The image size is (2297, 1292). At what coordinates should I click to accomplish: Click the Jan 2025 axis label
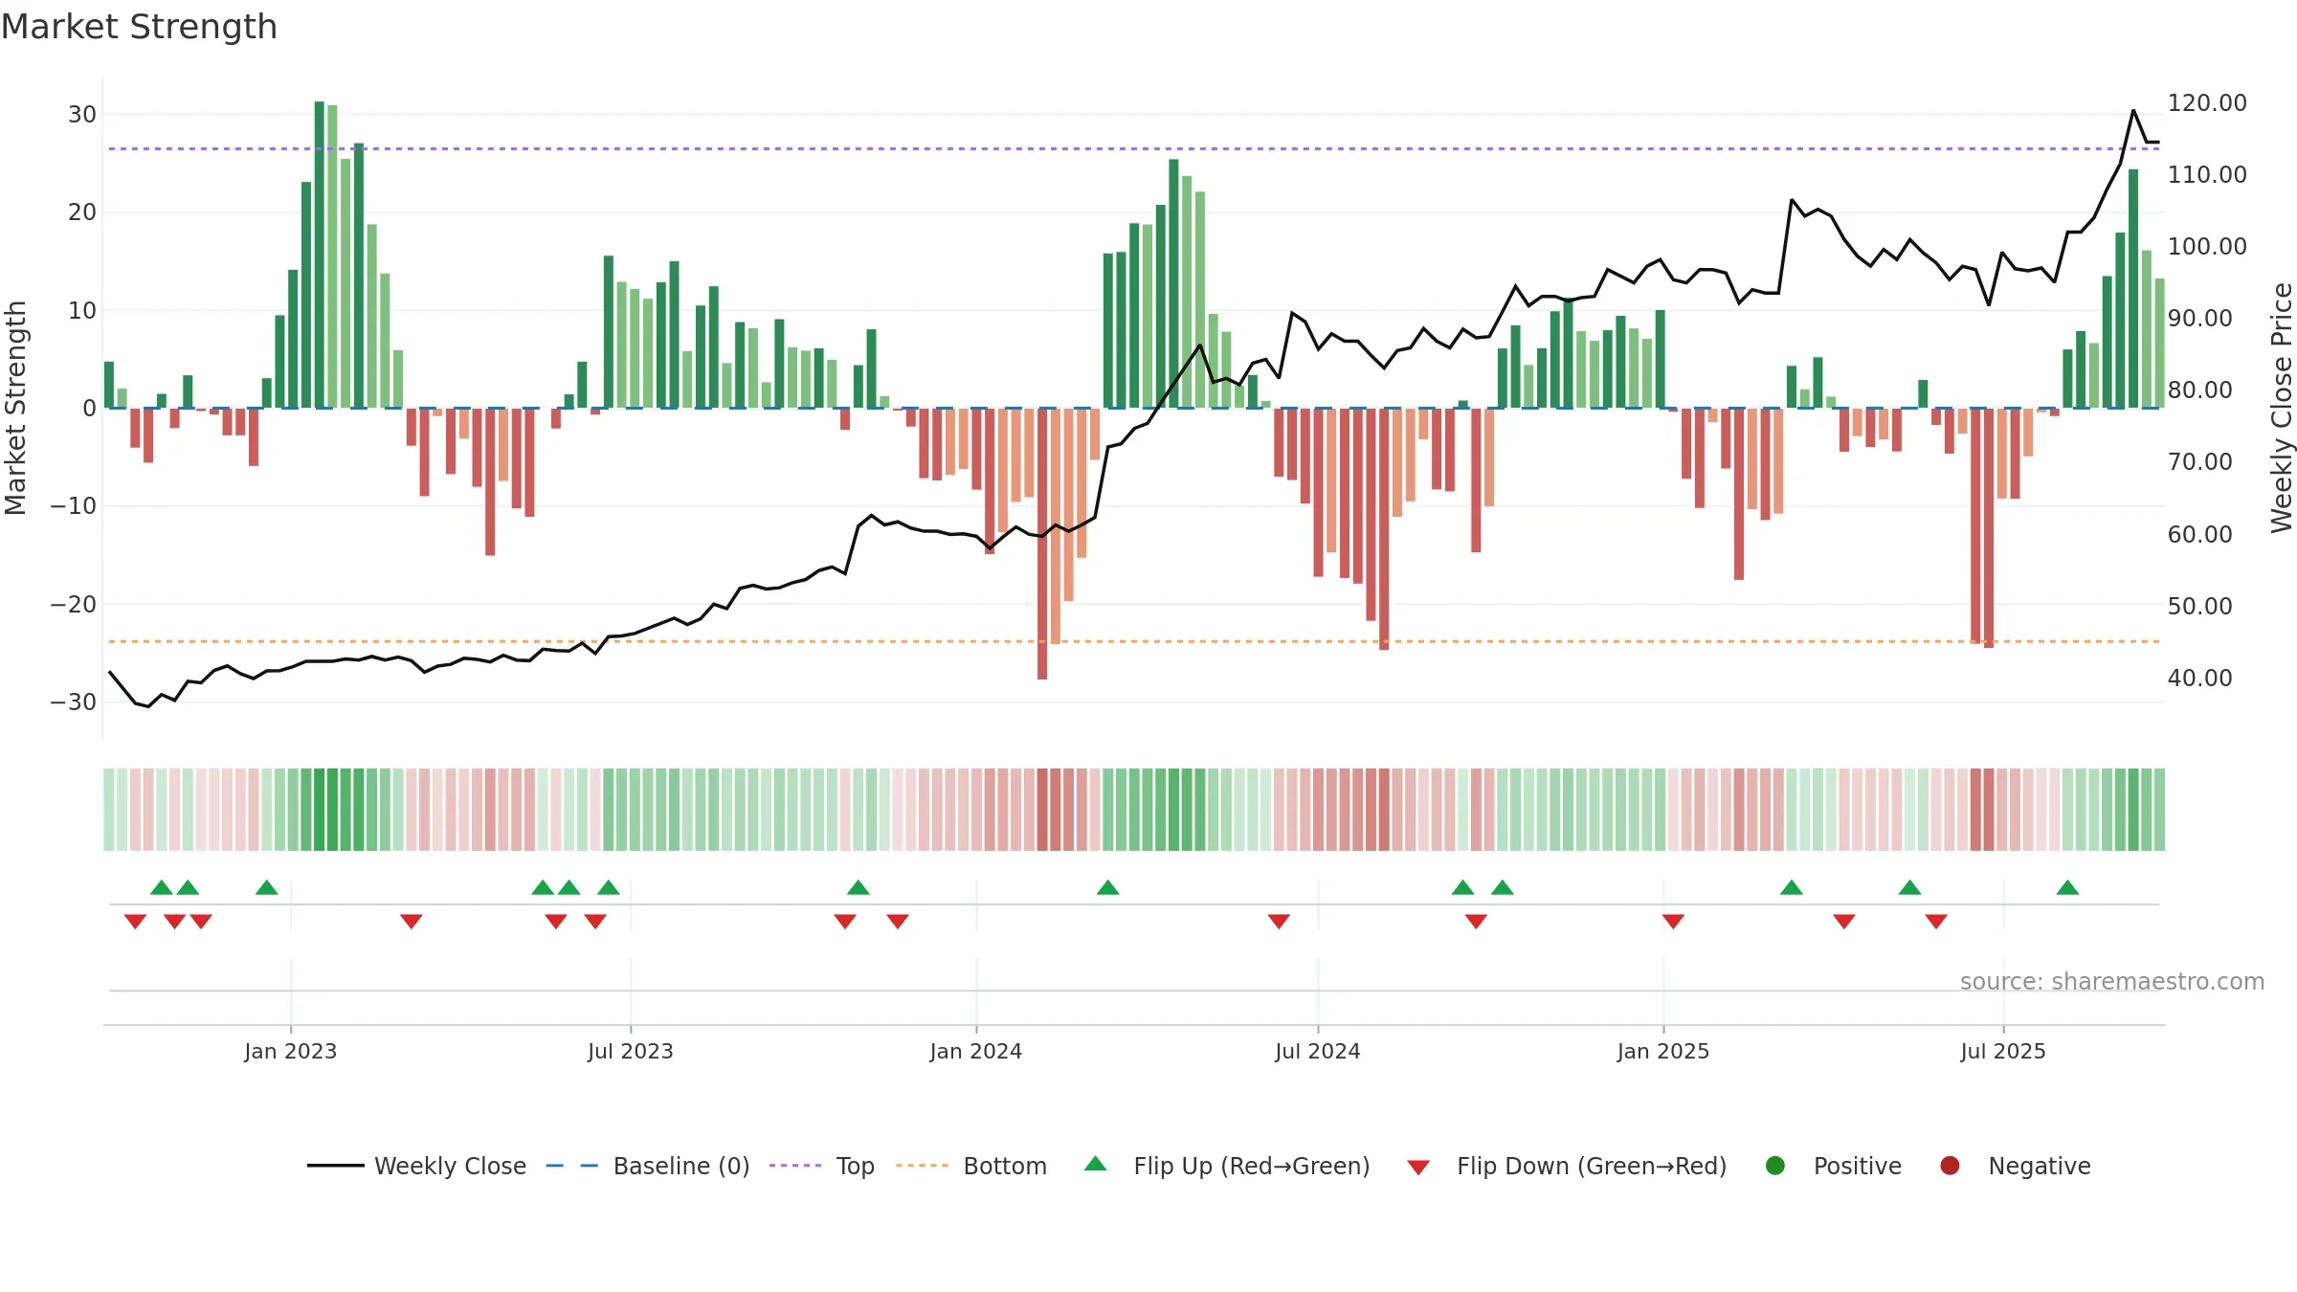[x=1662, y=1051]
